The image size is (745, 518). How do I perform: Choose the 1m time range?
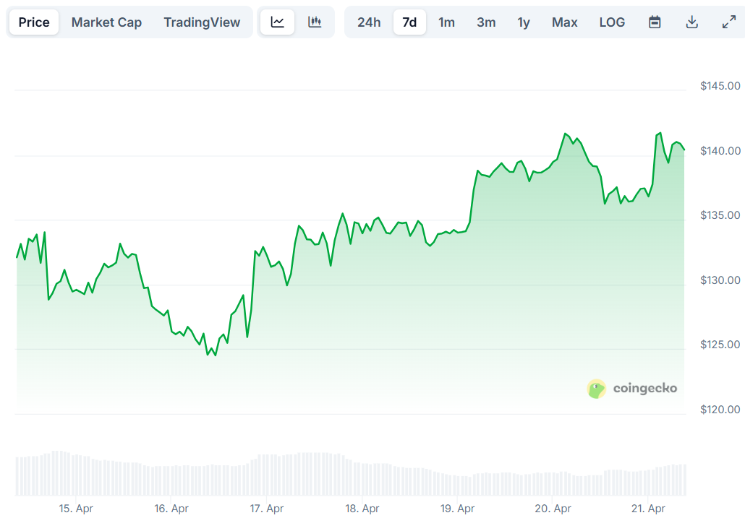pos(447,22)
